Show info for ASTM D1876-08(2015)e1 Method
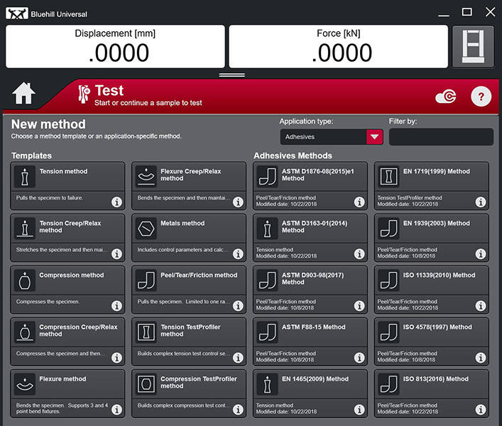 pyautogui.click(x=359, y=202)
